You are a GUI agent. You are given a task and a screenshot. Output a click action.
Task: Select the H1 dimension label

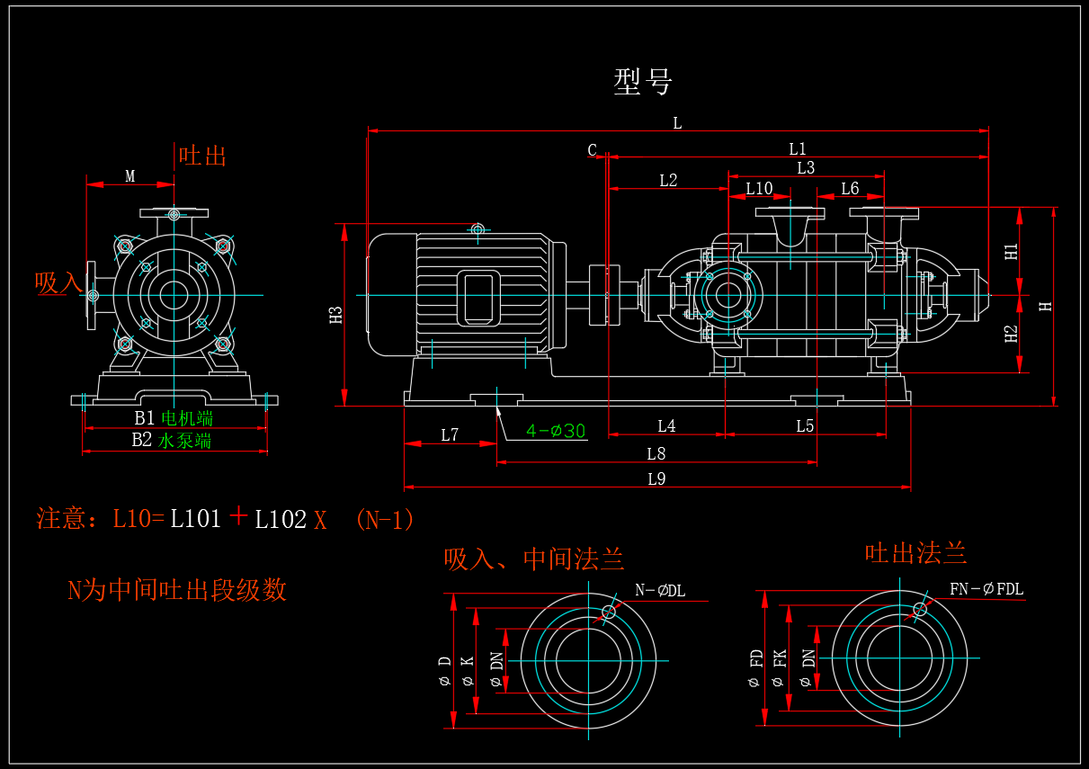pyautogui.click(x=1012, y=252)
